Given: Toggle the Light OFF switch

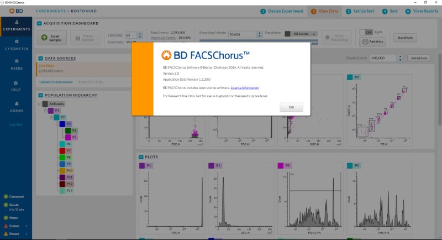Looking at the screenshot, I should tap(366, 32).
